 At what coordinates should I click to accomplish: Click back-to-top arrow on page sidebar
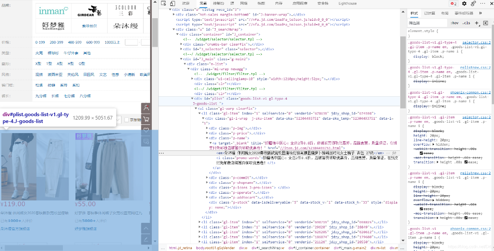point(146,228)
